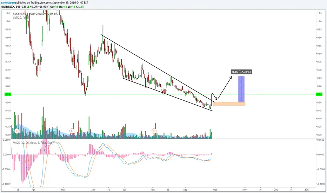The height and width of the screenshot is (193, 327).
Task: Click the 2017 label on the time axis
Action: point(307,189)
